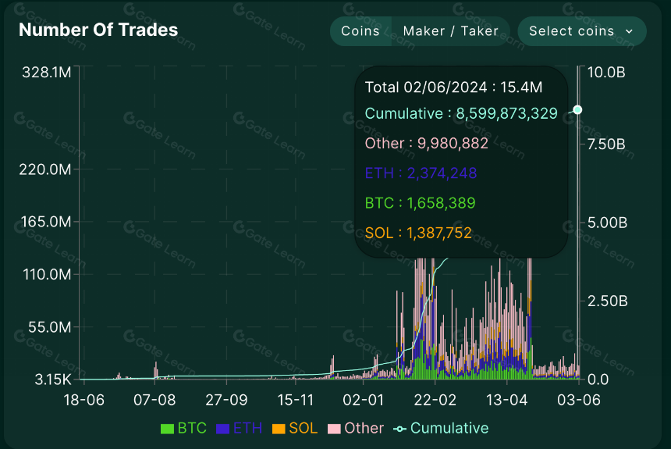The width and height of the screenshot is (671, 449).
Task: Click the orange SOL legend swatch
Action: click(x=279, y=429)
